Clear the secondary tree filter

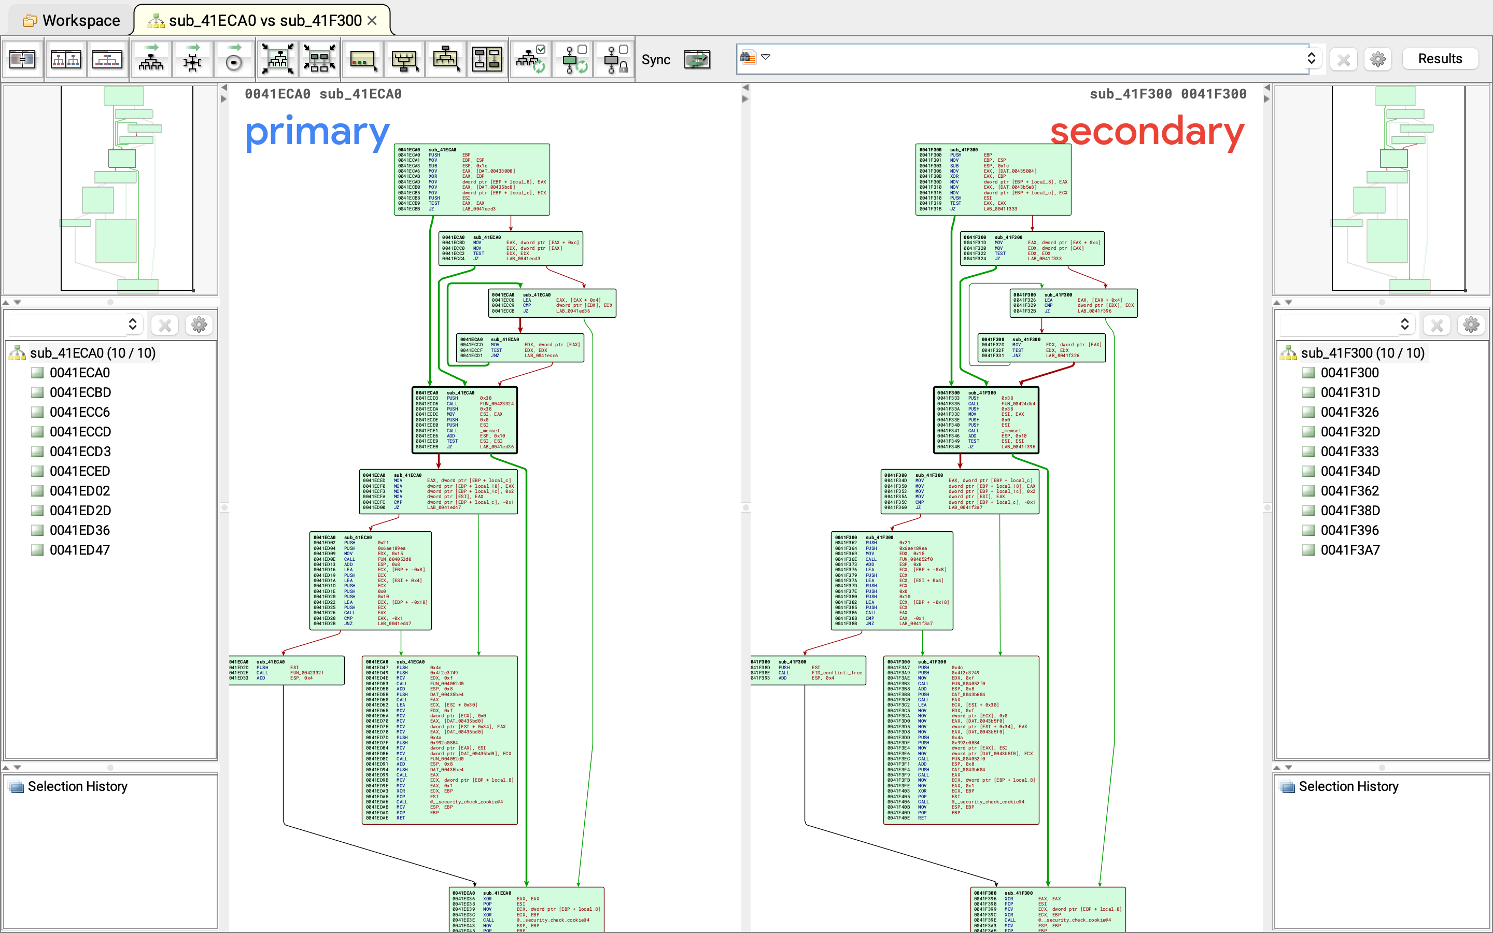click(1437, 324)
